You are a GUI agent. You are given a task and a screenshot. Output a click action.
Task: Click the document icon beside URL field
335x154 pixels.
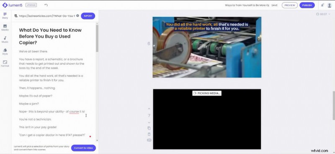(16, 16)
